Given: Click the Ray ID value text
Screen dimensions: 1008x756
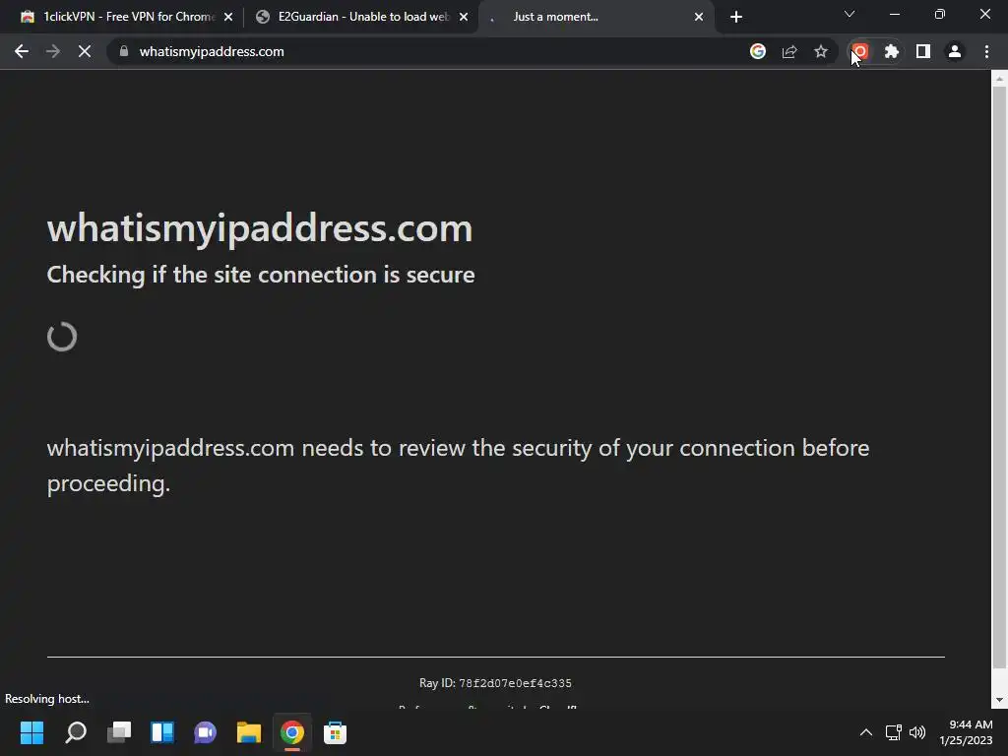Looking at the screenshot, I should [x=515, y=683].
